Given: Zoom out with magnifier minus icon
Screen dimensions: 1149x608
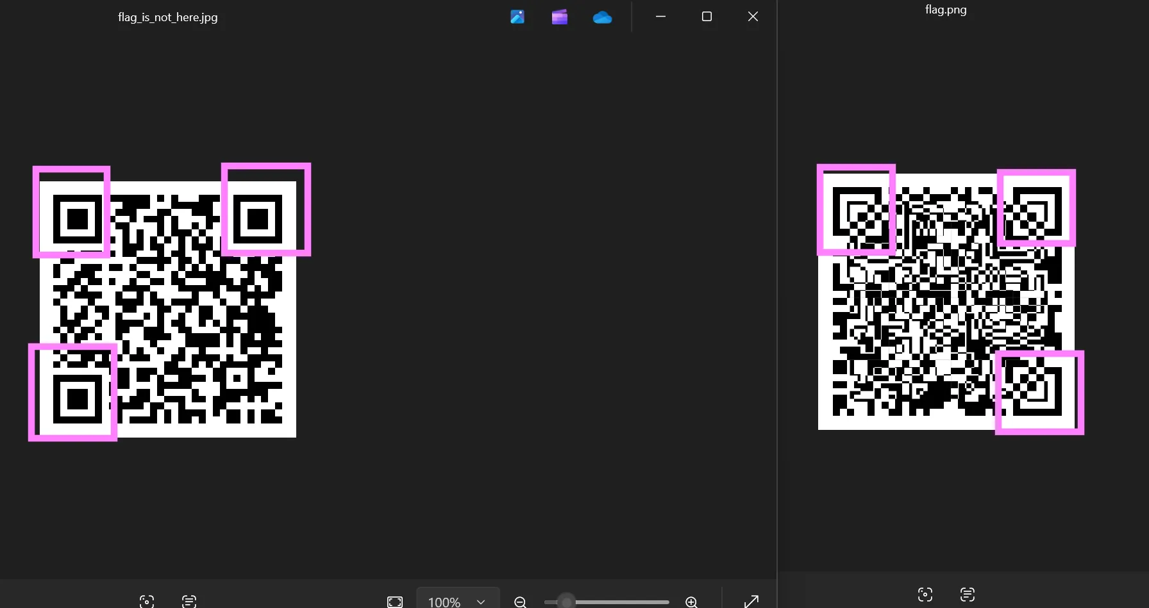Looking at the screenshot, I should (x=520, y=602).
